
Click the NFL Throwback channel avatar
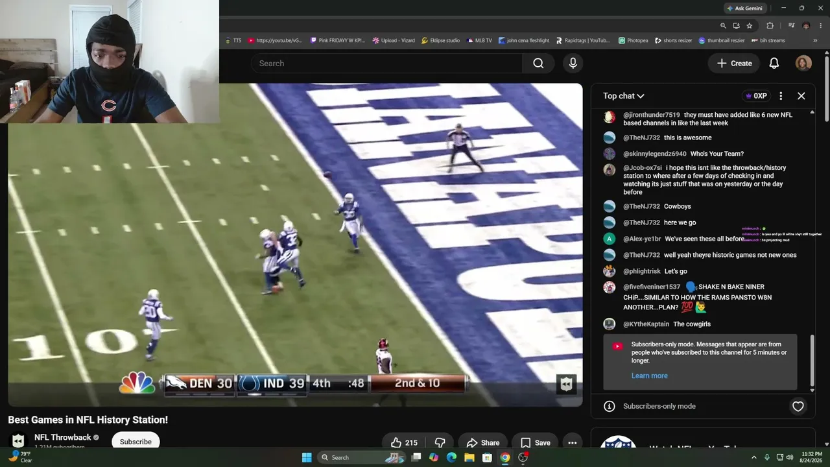pyautogui.click(x=18, y=441)
